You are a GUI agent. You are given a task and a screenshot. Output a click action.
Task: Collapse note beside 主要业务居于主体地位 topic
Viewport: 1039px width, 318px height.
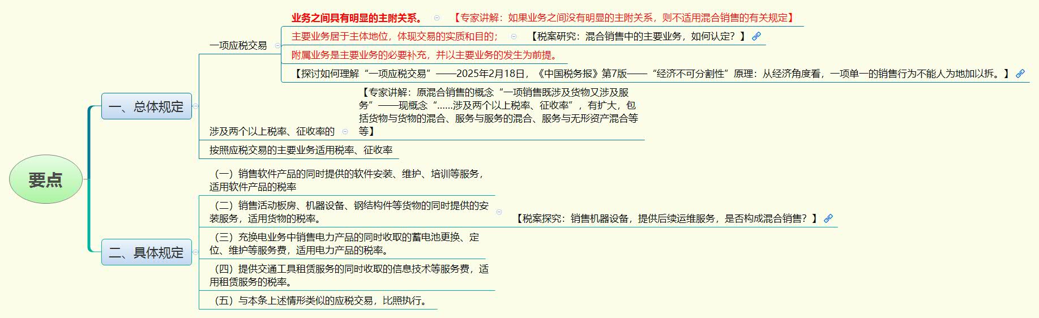[x=514, y=36]
